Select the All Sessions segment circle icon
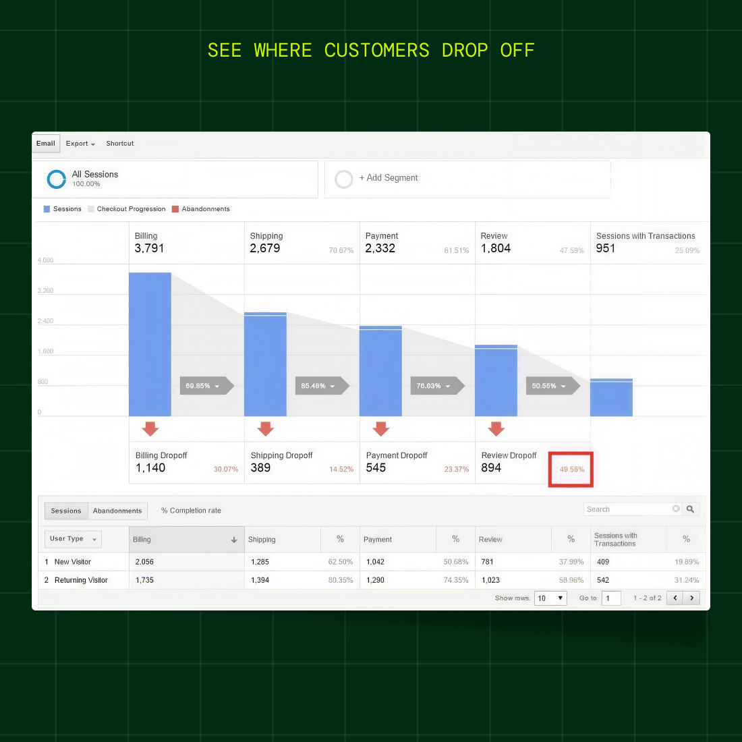This screenshot has height=742, width=742. coord(56,179)
